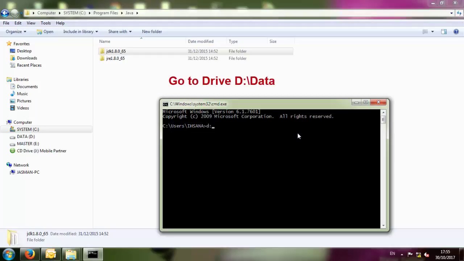Select DATA (D:) in navigation pane
Image resolution: width=464 pixels, height=261 pixels.
pos(26,137)
